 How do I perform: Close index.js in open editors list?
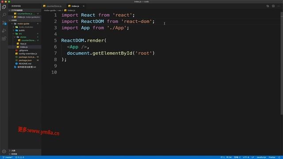(x=12, y=17)
